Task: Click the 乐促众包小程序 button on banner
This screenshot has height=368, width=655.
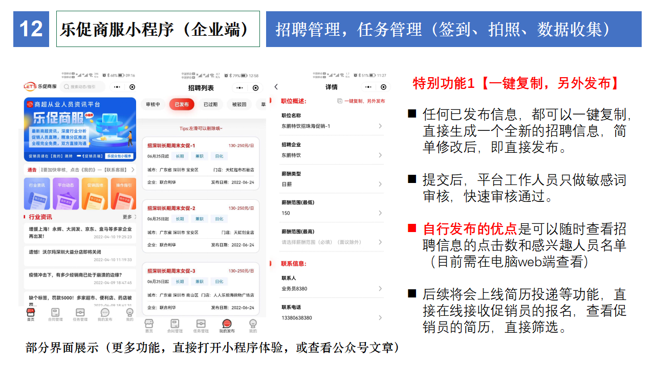Action: (119, 155)
